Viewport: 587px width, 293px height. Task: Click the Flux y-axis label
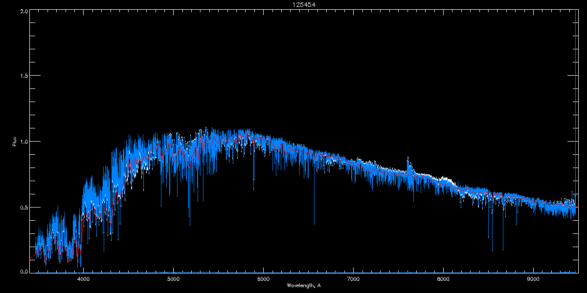coord(15,142)
